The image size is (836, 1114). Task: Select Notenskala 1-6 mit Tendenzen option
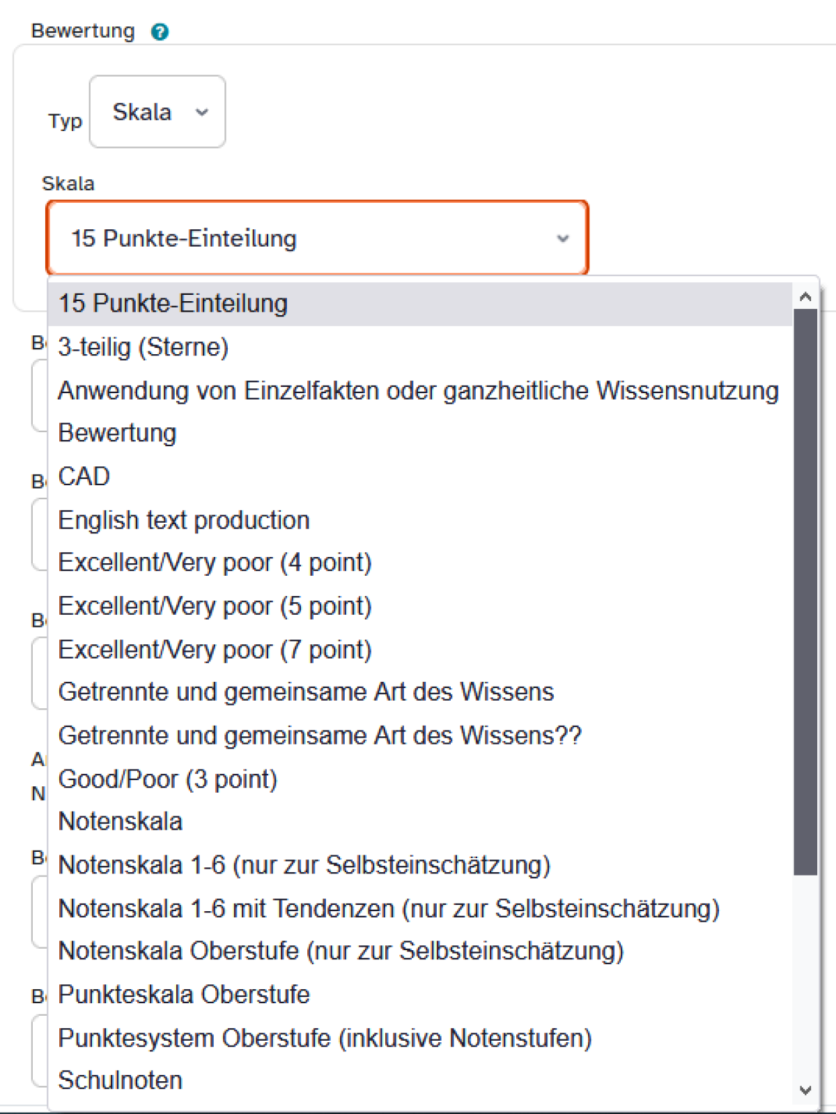click(x=389, y=909)
